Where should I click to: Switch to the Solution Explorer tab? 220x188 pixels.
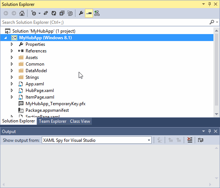19,121
